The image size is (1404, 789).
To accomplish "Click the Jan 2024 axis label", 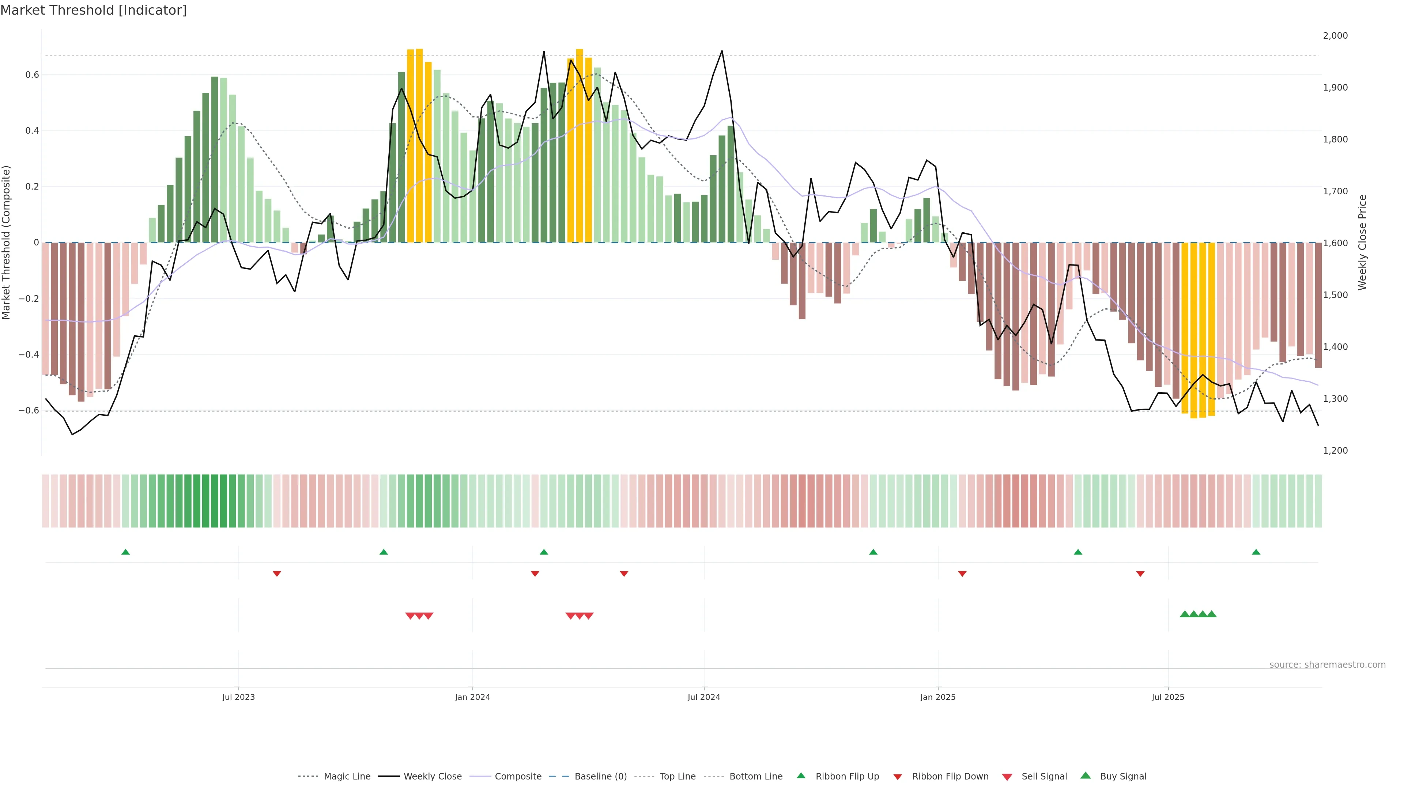I will click(x=472, y=697).
